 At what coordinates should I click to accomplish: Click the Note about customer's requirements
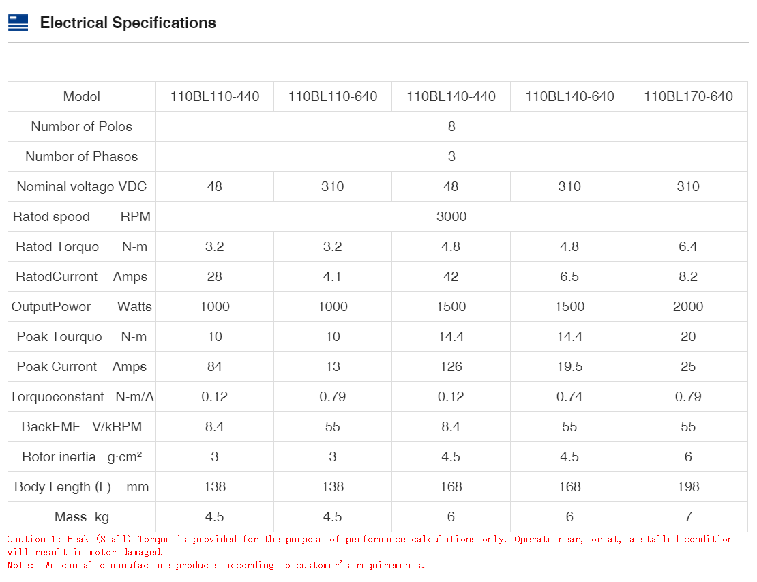(x=216, y=565)
